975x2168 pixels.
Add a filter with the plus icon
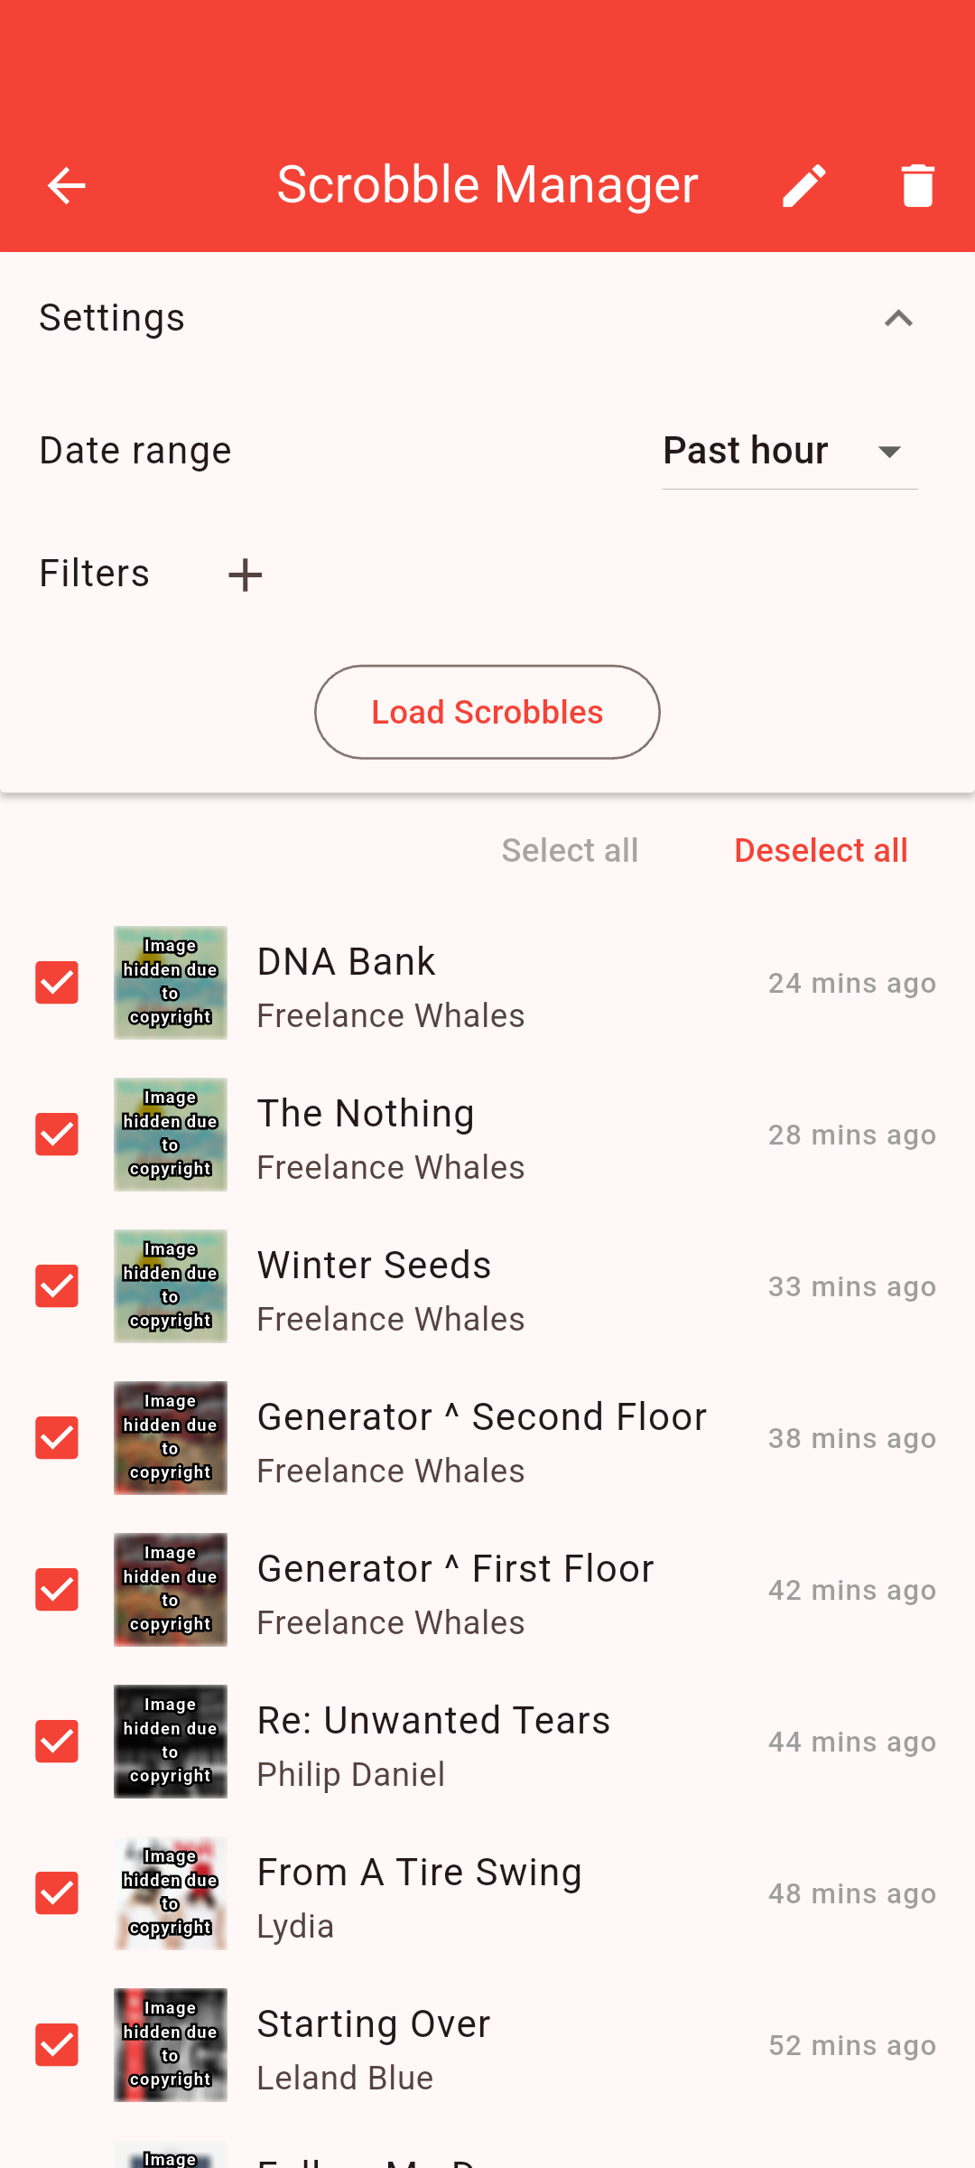point(245,575)
